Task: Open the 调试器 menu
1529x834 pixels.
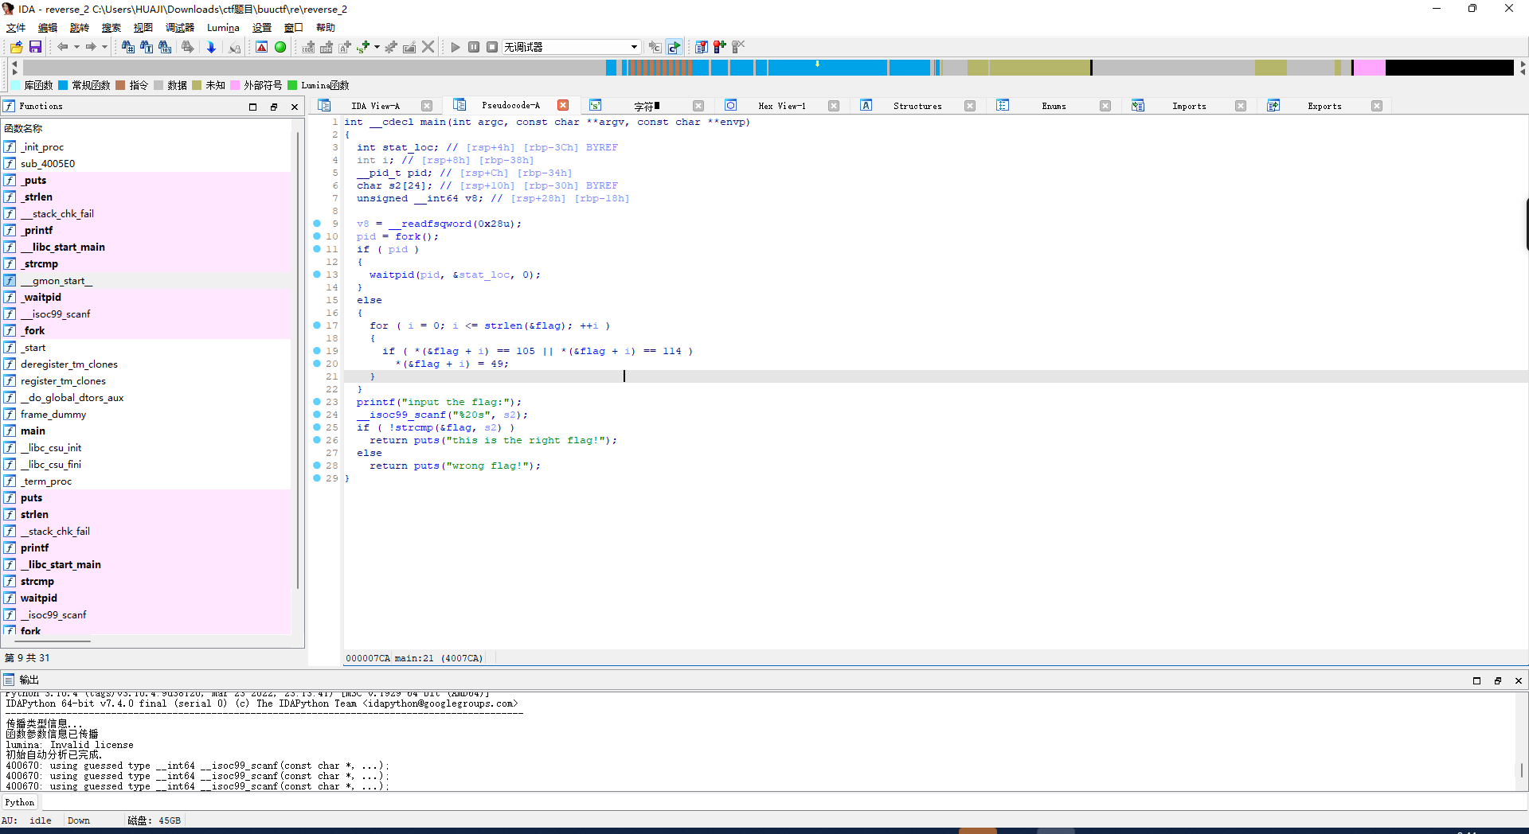Action: [x=180, y=27]
